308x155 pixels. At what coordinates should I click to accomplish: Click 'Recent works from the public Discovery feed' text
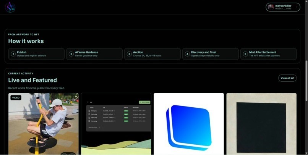click(37, 88)
